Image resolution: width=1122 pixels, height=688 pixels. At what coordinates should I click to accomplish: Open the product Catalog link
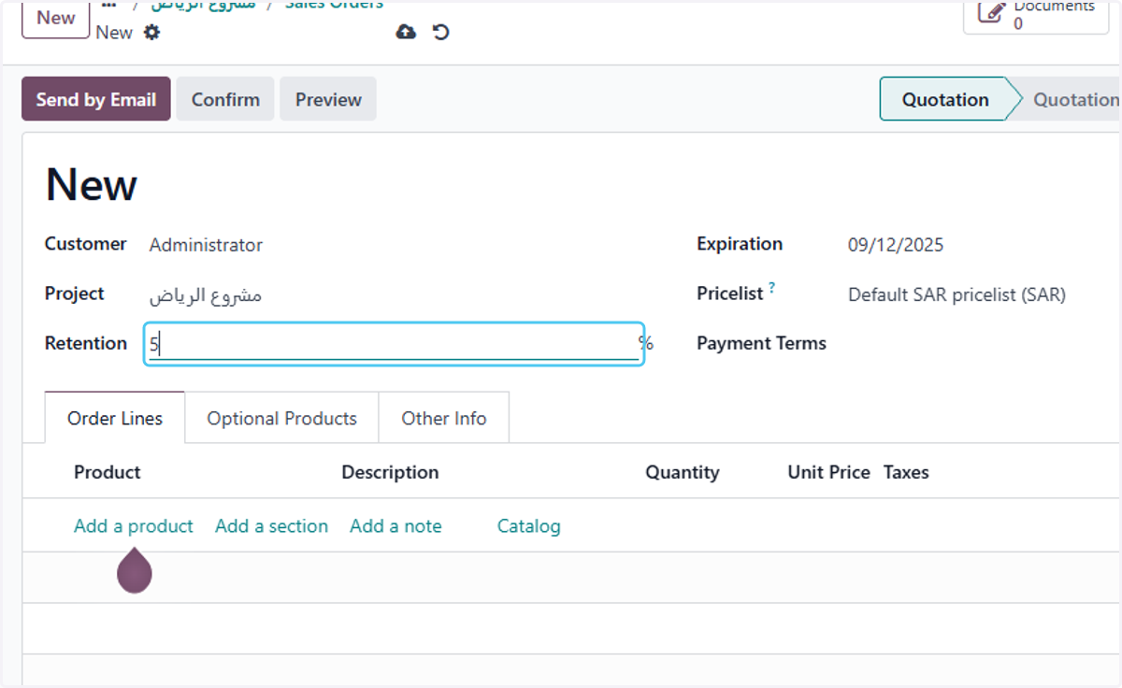tap(529, 526)
